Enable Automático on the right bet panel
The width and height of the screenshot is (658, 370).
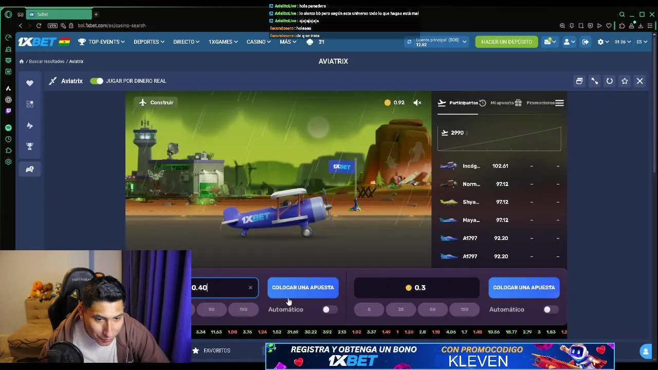(x=551, y=309)
